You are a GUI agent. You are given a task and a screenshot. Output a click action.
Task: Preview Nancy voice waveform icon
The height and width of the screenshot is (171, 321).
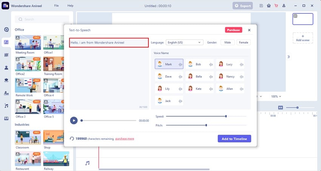[242, 77]
